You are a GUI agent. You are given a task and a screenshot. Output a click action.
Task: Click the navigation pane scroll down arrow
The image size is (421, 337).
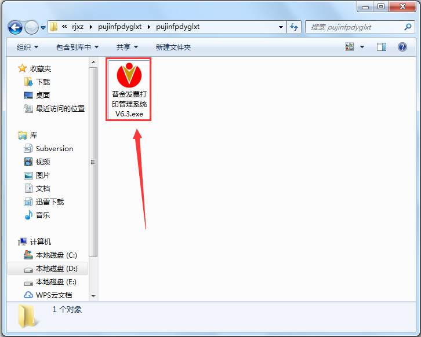[93, 296]
